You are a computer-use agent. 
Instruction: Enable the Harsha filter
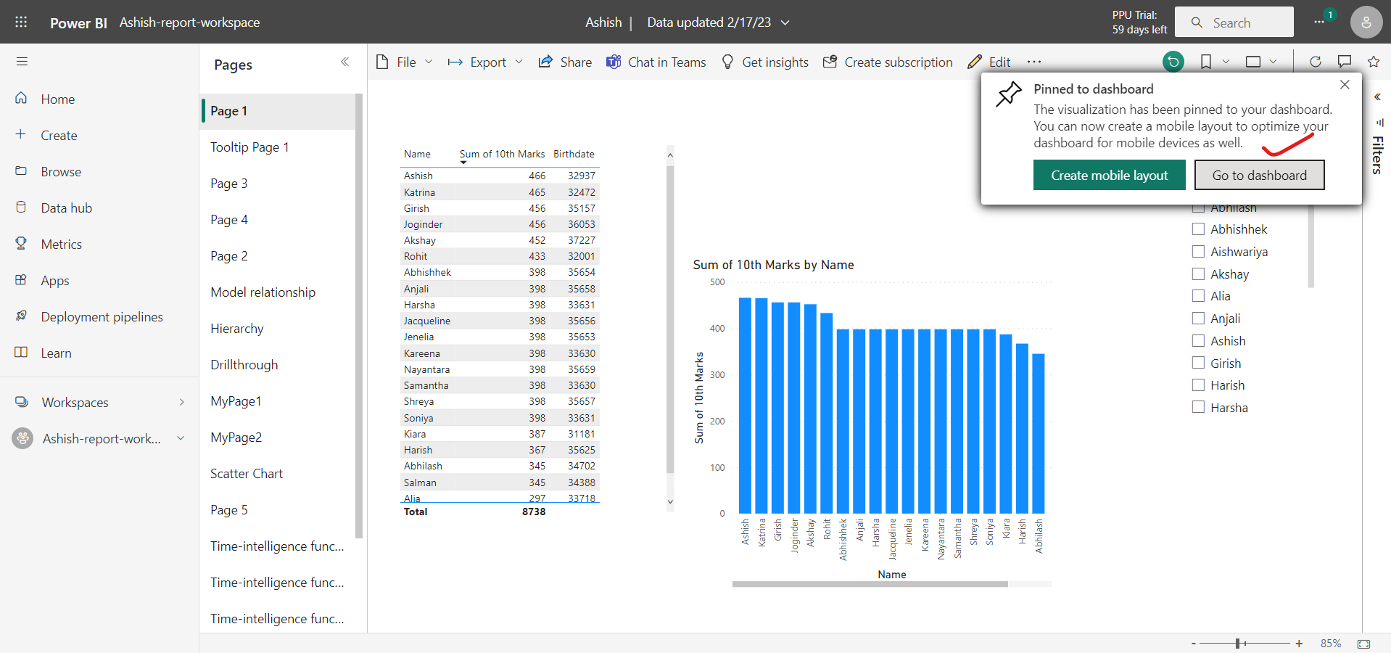tap(1198, 407)
